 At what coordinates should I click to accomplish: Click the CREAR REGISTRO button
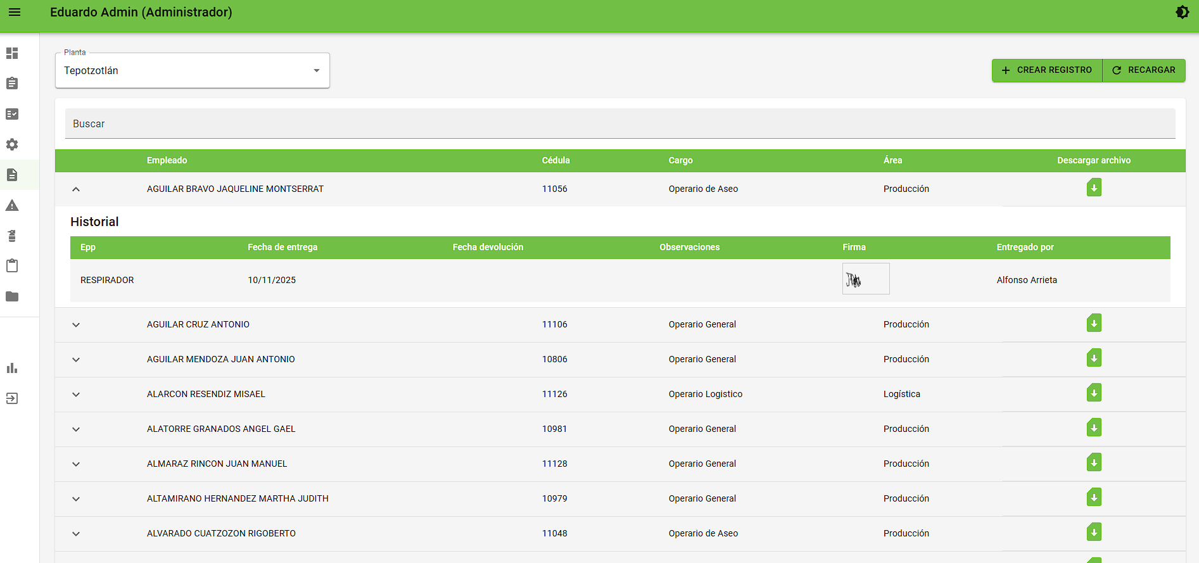click(1047, 70)
